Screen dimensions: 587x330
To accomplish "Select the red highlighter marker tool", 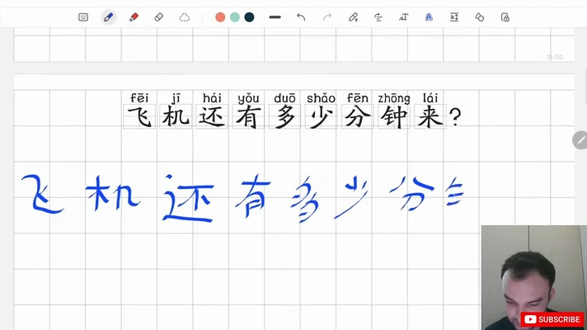I will coord(134,17).
